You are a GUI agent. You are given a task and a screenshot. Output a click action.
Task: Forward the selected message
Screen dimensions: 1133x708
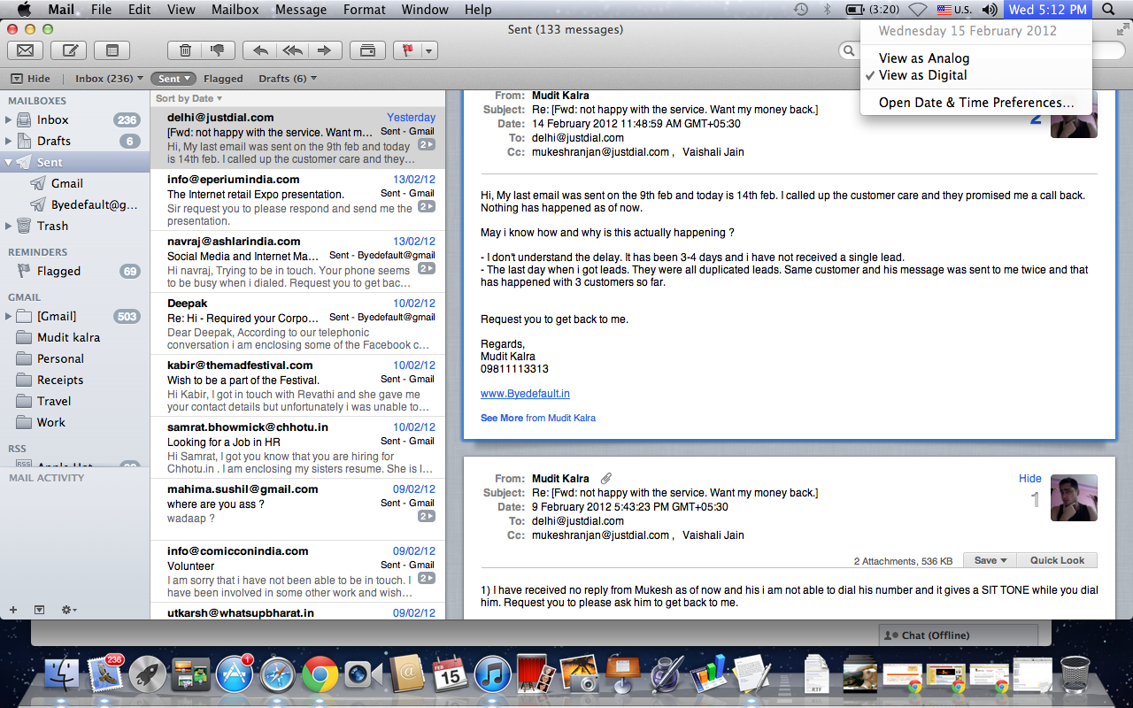(324, 50)
